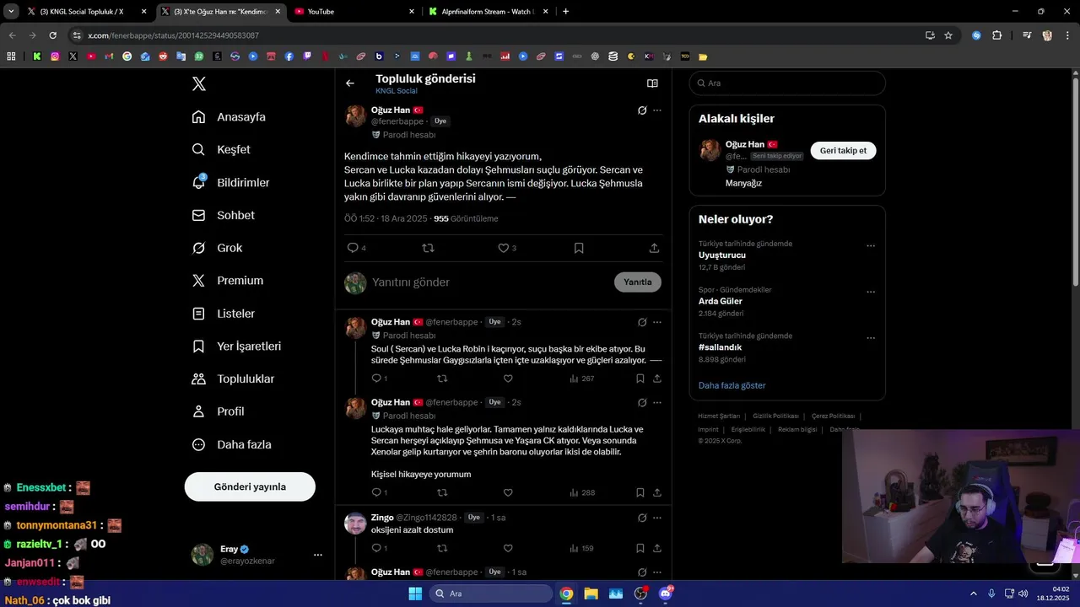Open Topluluklar in sidebar
Screen dimensions: 1080x607
coord(234,379)
